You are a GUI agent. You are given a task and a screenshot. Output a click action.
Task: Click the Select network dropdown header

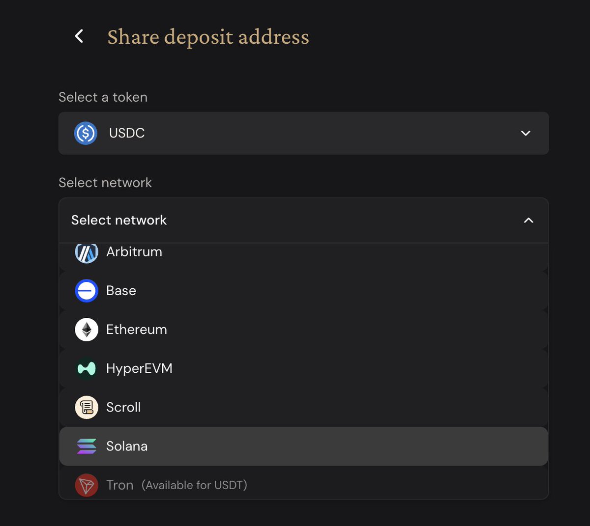pos(303,221)
